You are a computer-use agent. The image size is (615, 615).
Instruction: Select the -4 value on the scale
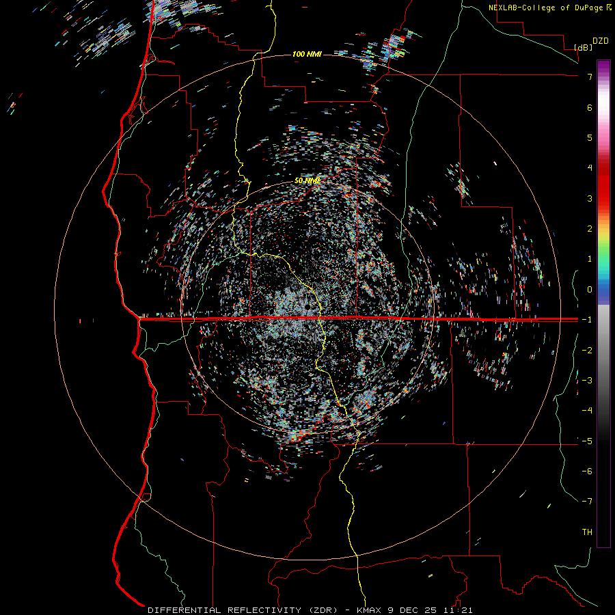pos(587,410)
